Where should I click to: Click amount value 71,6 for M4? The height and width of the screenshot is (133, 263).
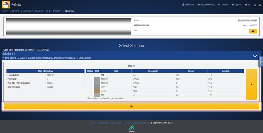178,75
